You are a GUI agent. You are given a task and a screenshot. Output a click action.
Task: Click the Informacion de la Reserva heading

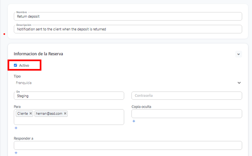38,54
